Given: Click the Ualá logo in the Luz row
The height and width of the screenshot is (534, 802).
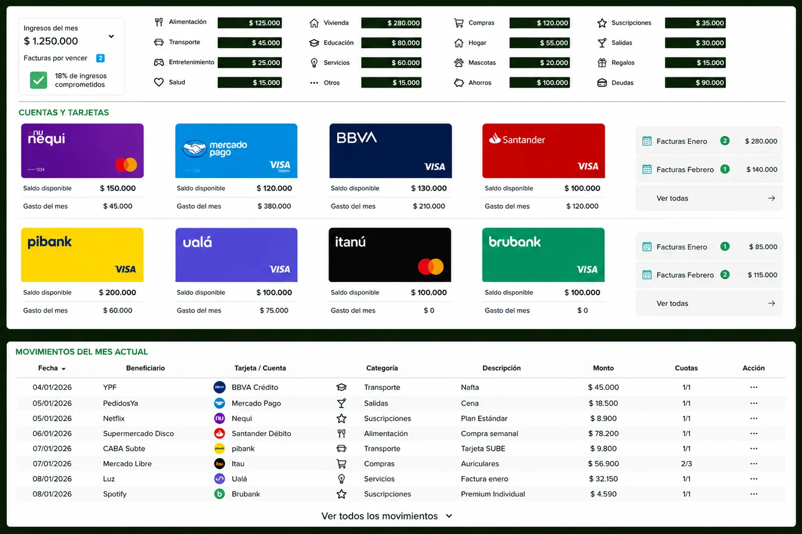Looking at the screenshot, I should 220,479.
